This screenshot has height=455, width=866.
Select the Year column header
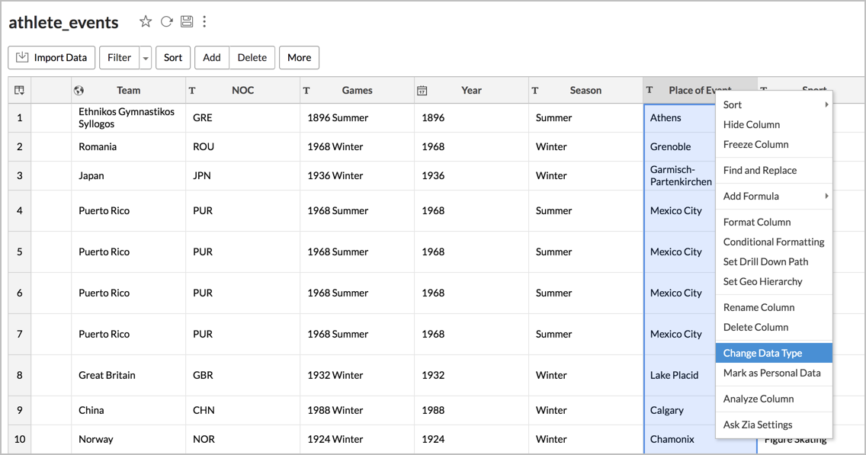(x=471, y=90)
